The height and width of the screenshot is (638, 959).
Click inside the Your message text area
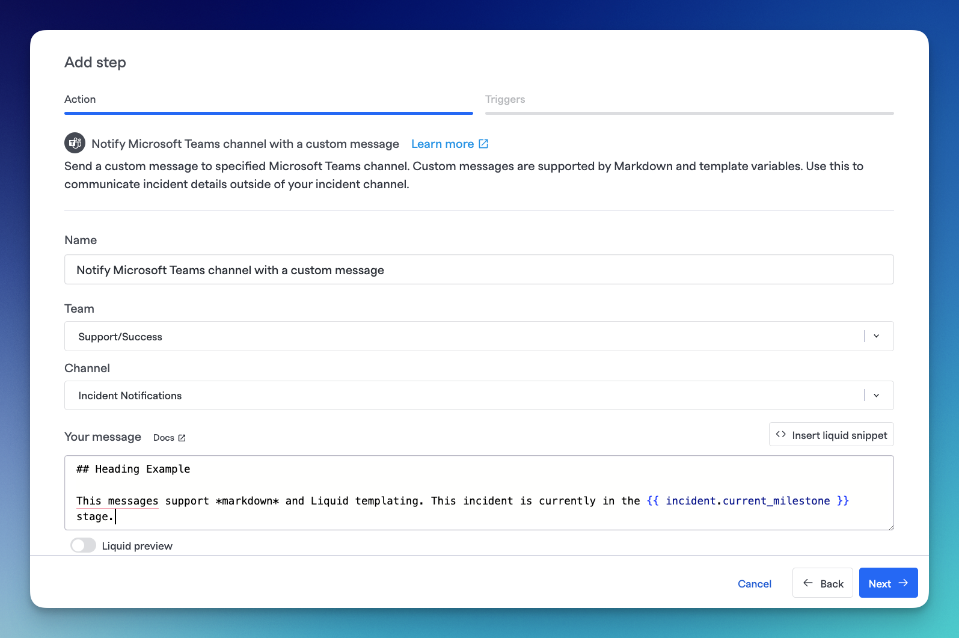pos(479,492)
